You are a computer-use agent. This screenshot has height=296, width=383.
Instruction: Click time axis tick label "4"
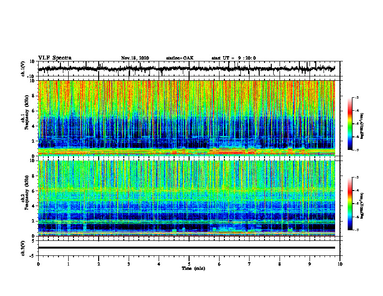point(159,264)
